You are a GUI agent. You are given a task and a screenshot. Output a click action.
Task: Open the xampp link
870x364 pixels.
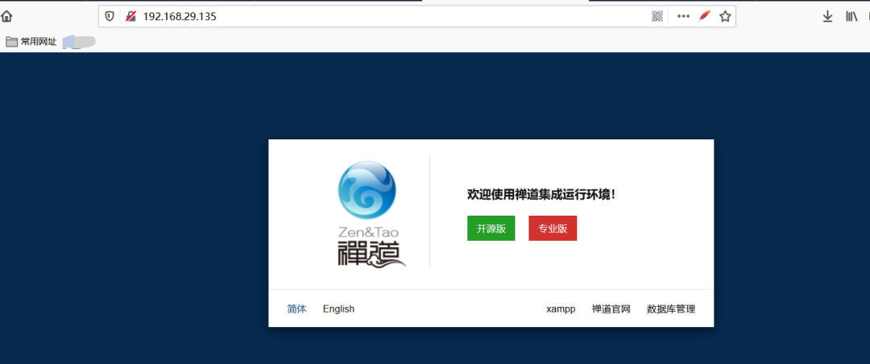(x=561, y=309)
